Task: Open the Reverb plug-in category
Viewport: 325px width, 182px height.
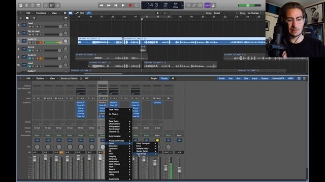Action: coord(119,169)
